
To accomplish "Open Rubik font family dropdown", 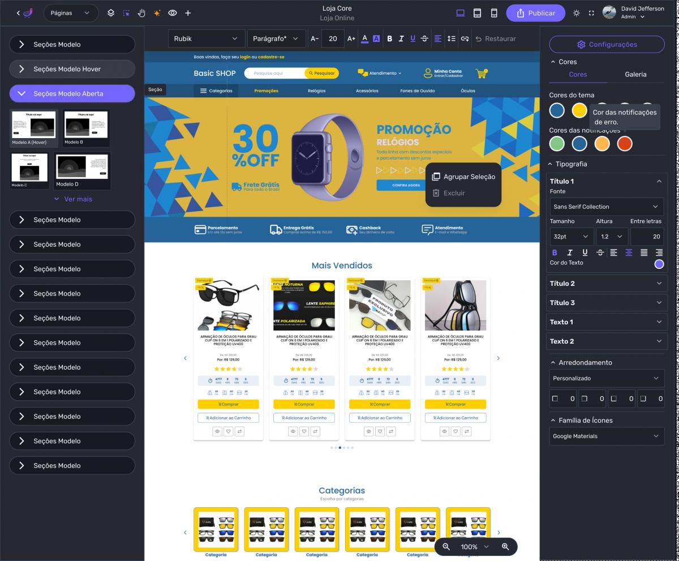I will coord(206,38).
